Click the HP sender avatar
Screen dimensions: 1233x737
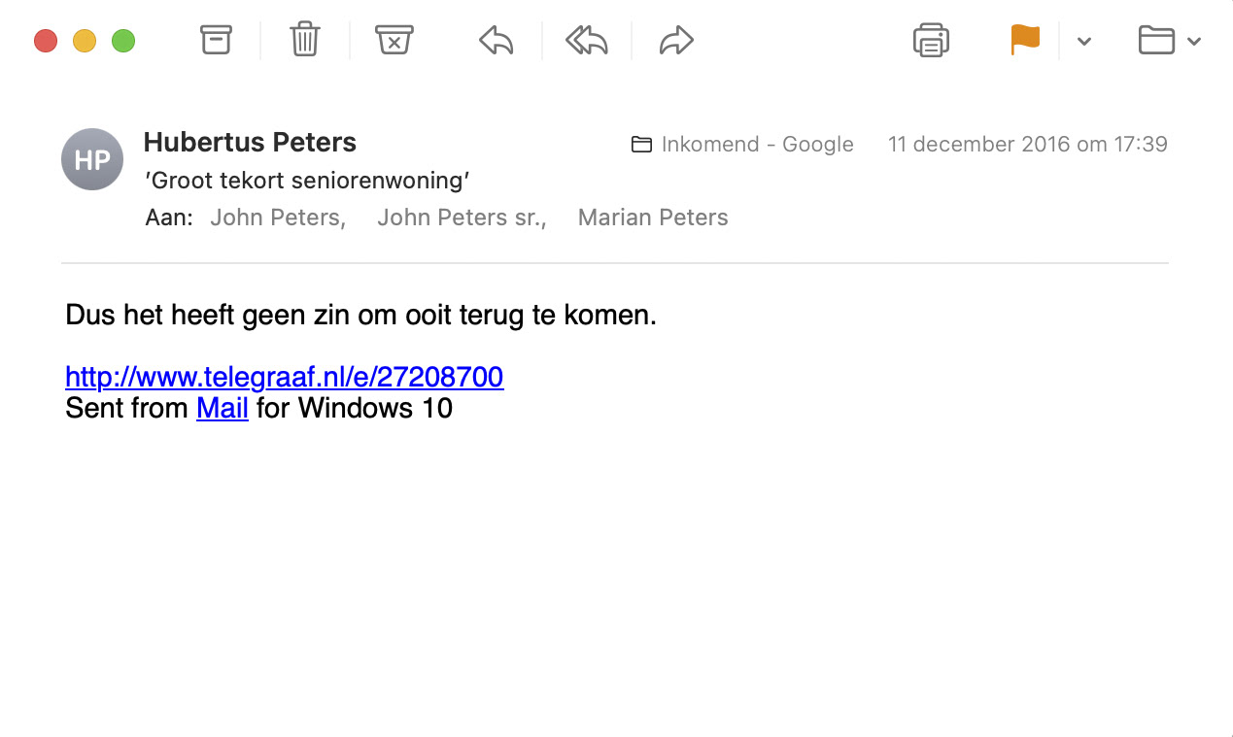point(92,159)
